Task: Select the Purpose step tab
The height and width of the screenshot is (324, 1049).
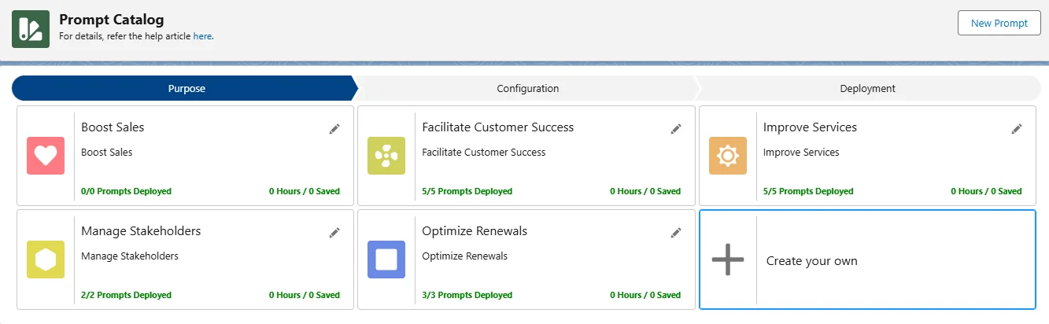Action: [187, 89]
